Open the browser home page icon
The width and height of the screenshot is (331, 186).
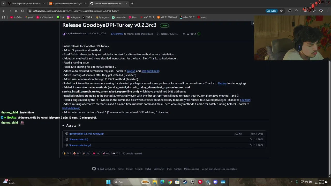tap(22, 11)
